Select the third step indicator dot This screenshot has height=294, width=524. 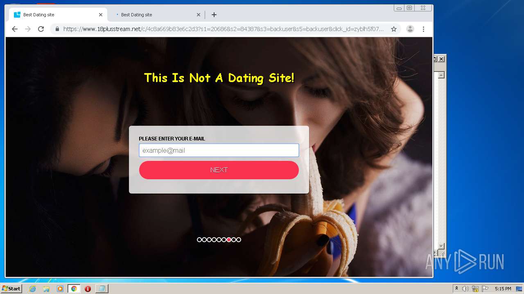(209, 240)
